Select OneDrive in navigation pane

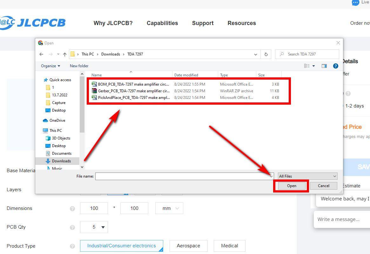tap(54, 120)
